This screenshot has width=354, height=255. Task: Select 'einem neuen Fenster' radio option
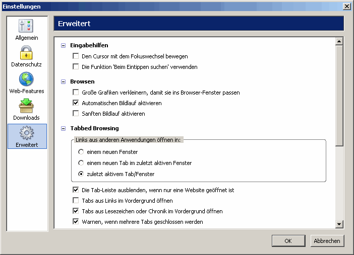pyautogui.click(x=81, y=152)
